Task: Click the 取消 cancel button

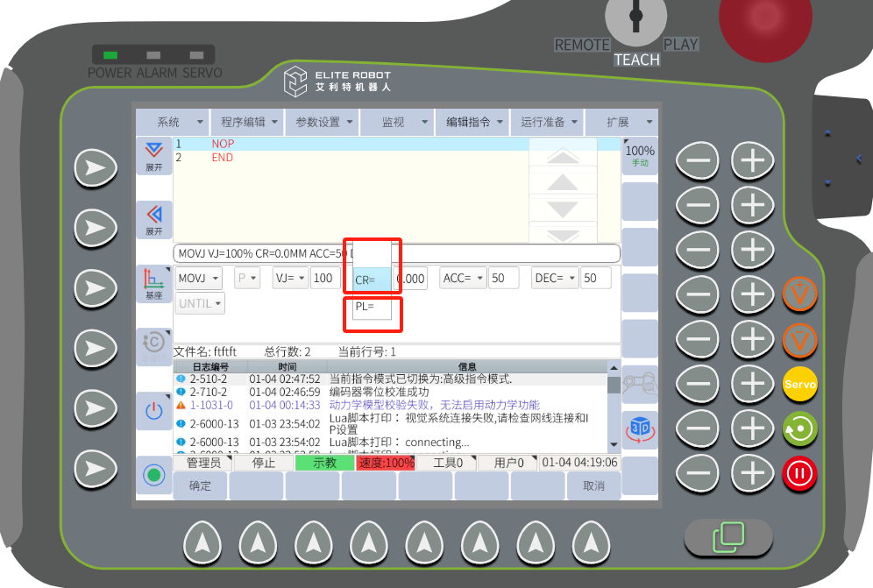Action: coord(593,485)
